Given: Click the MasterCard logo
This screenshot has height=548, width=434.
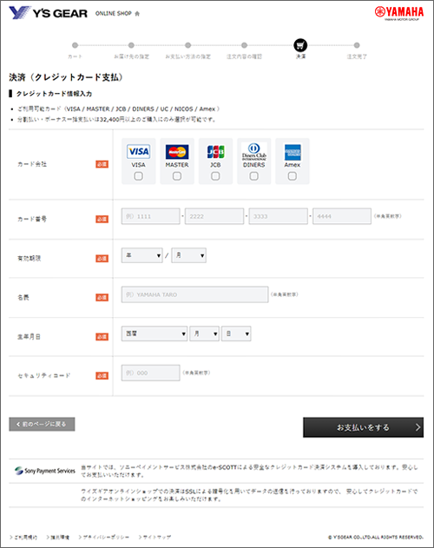Looking at the screenshot, I should pos(177,152).
